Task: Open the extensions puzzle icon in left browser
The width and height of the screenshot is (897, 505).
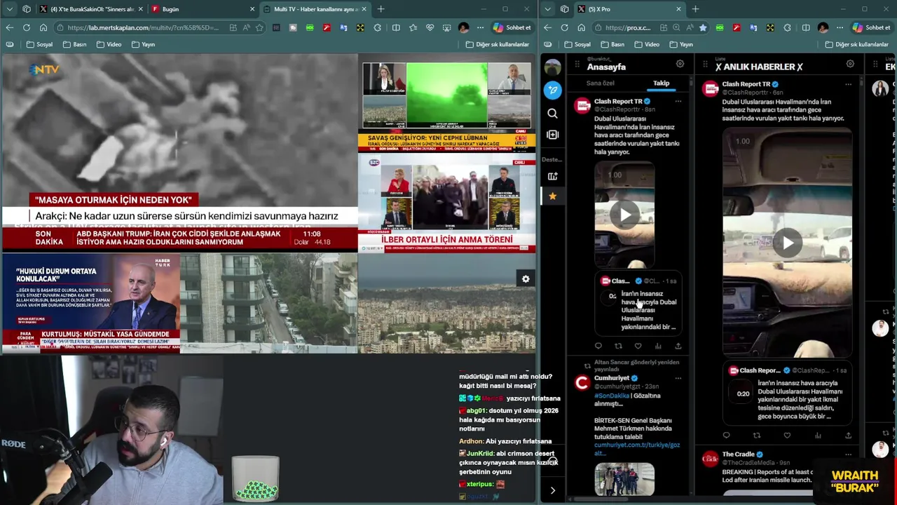Action: pyautogui.click(x=378, y=27)
